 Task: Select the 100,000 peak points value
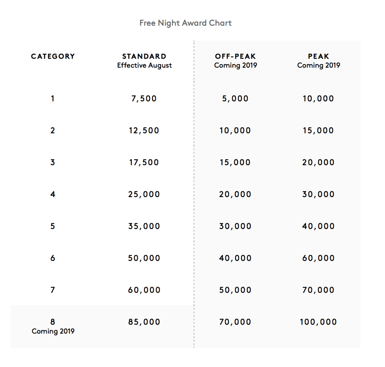[x=318, y=322]
